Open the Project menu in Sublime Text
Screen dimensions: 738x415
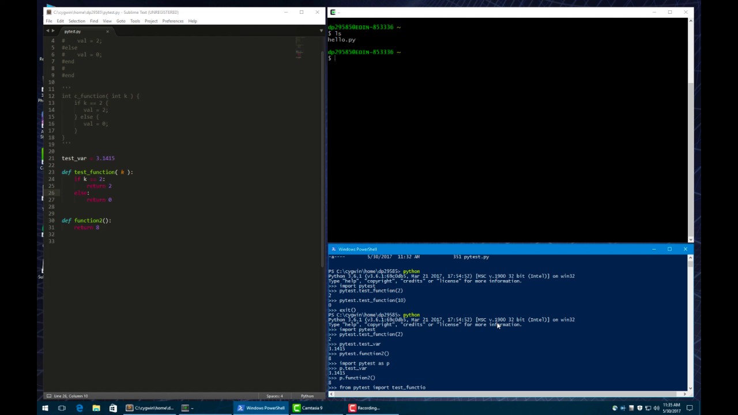pyautogui.click(x=151, y=21)
